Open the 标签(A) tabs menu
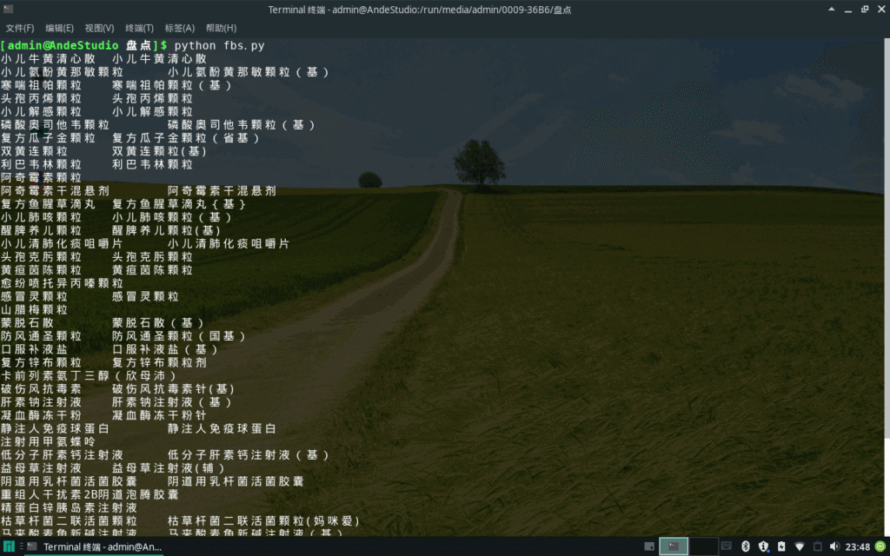Viewport: 890px width, 556px height. pyautogui.click(x=180, y=28)
